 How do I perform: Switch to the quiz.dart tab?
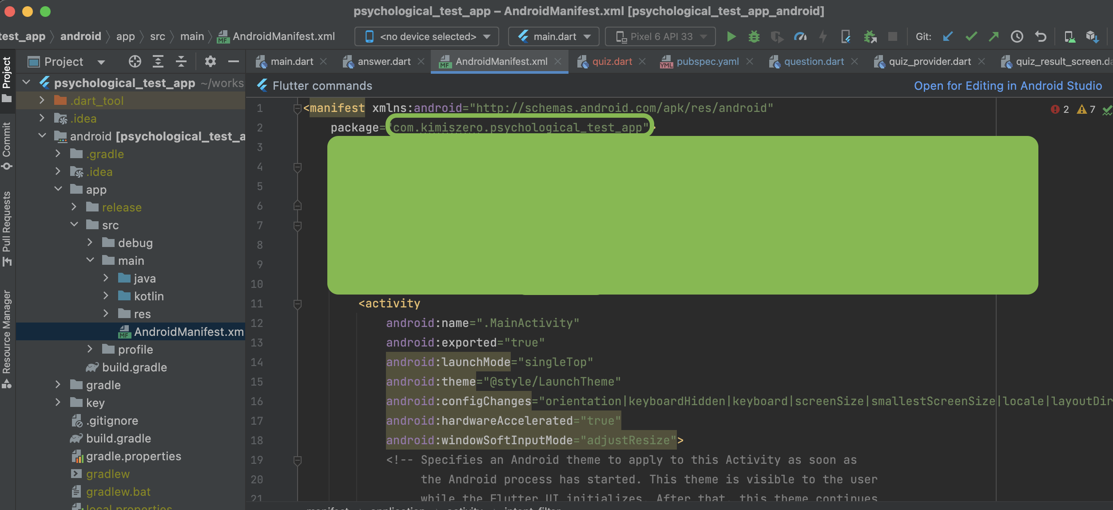(x=612, y=61)
